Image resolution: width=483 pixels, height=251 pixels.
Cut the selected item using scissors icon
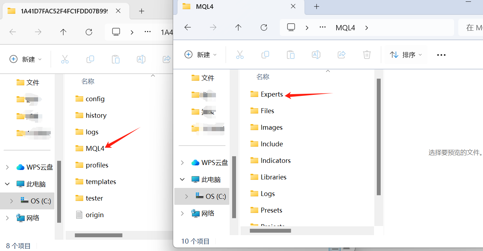pos(240,55)
